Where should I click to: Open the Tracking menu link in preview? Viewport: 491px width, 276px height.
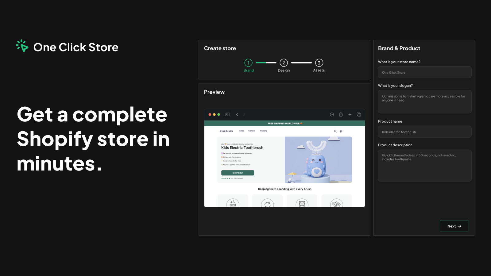pos(264,131)
